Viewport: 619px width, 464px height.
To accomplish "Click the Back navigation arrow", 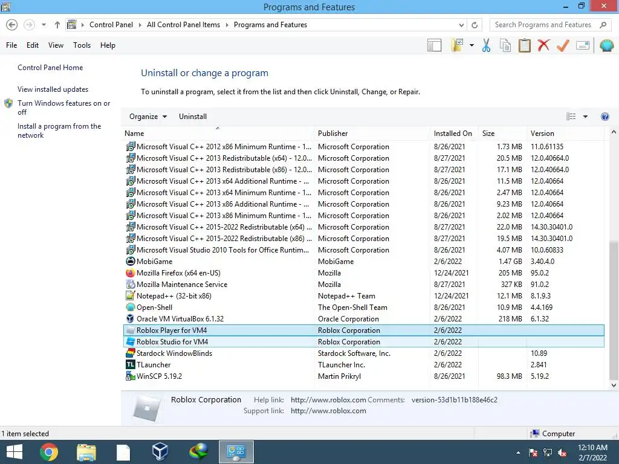I will (12, 25).
